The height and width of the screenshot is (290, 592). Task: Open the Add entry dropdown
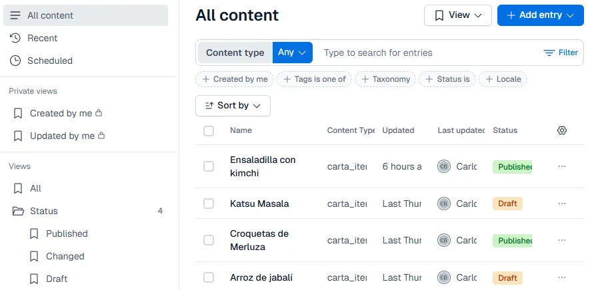pos(540,15)
